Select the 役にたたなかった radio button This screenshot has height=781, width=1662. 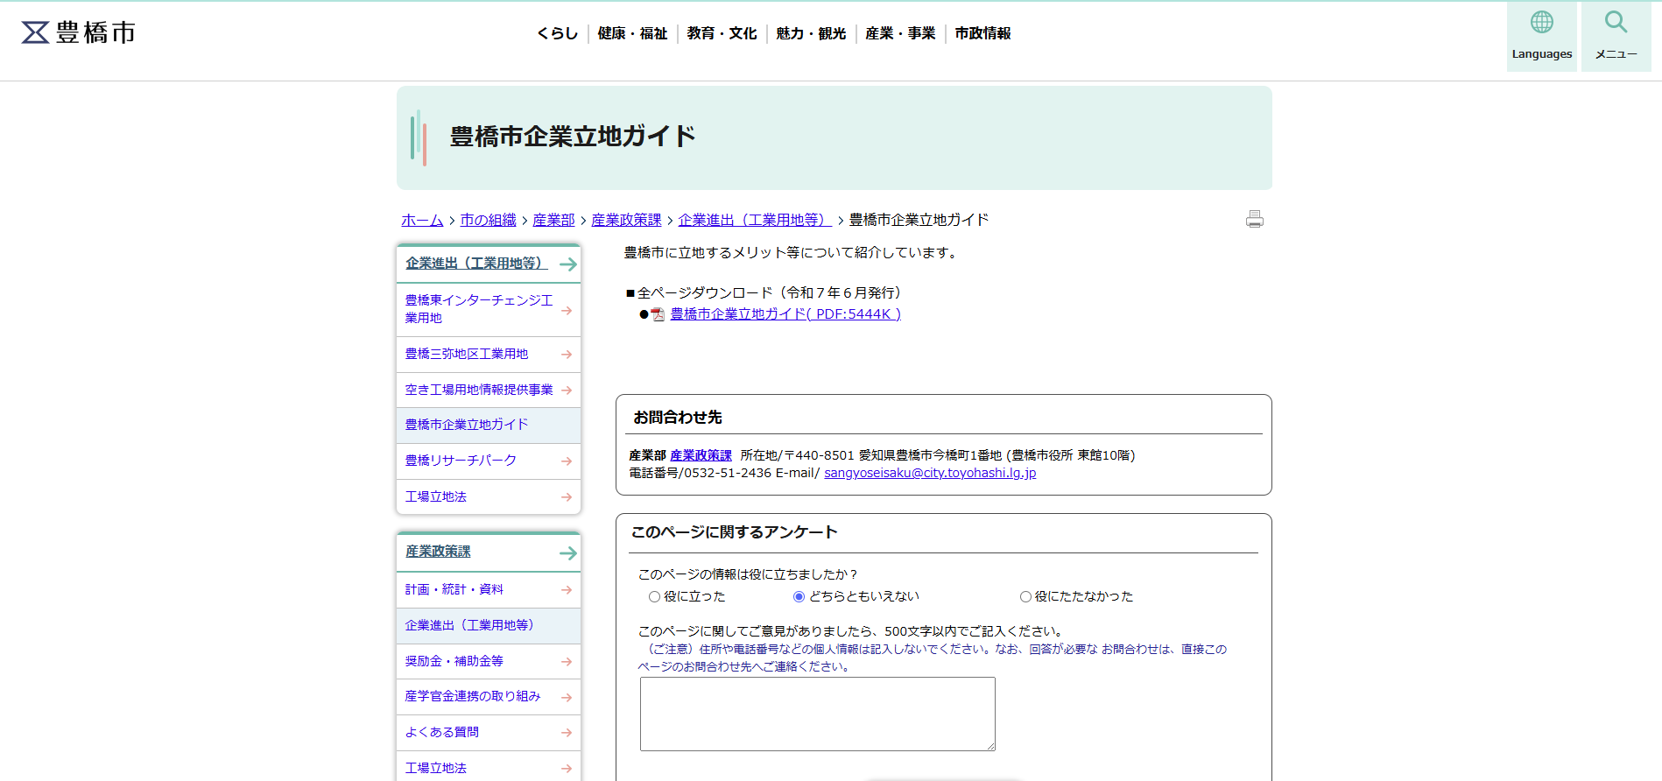click(1025, 597)
